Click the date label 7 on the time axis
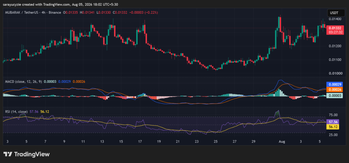 click(x=45, y=141)
